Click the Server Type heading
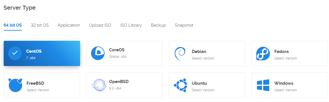This screenshot has width=329, height=102. point(20,8)
